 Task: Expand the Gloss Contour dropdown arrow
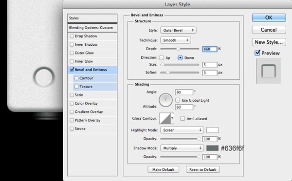pos(172,118)
